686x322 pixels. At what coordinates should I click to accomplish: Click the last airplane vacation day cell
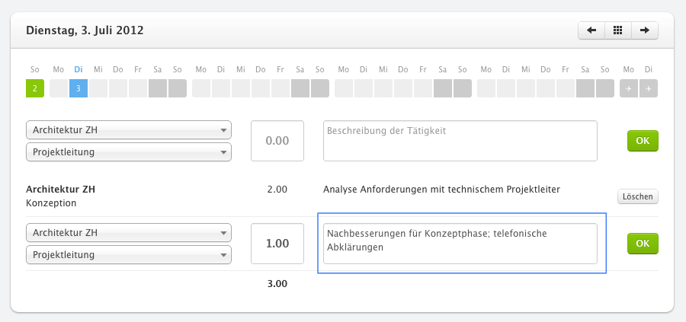(x=649, y=88)
